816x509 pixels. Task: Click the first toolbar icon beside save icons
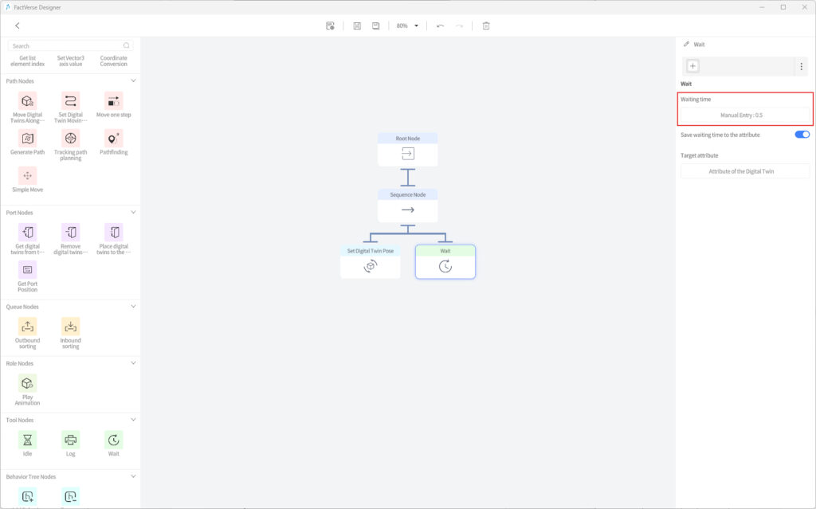click(330, 25)
